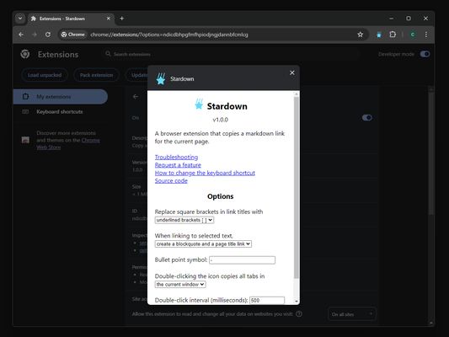Reload the extensions page
This screenshot has width=449, height=337.
(x=48, y=35)
